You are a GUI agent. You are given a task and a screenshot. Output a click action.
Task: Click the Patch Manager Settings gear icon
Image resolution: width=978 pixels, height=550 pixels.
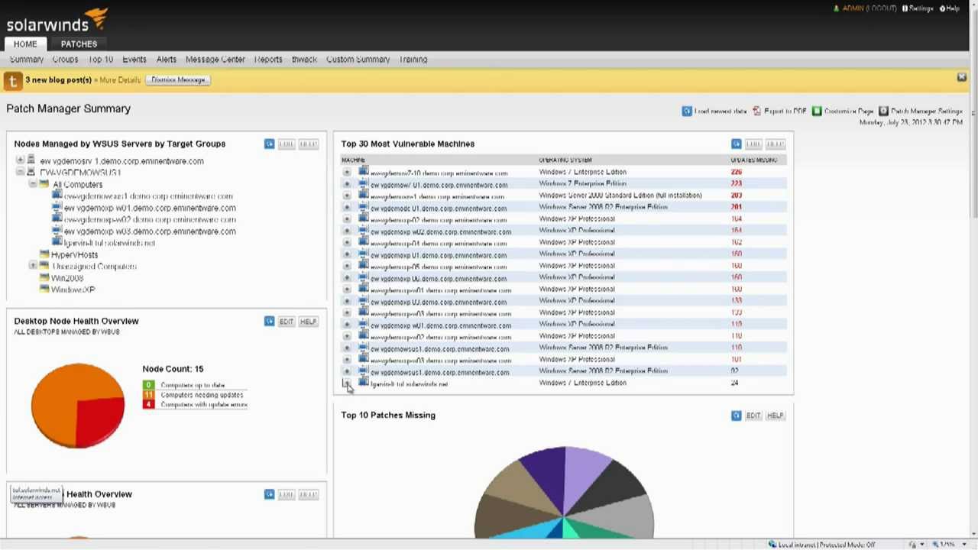pyautogui.click(x=883, y=112)
